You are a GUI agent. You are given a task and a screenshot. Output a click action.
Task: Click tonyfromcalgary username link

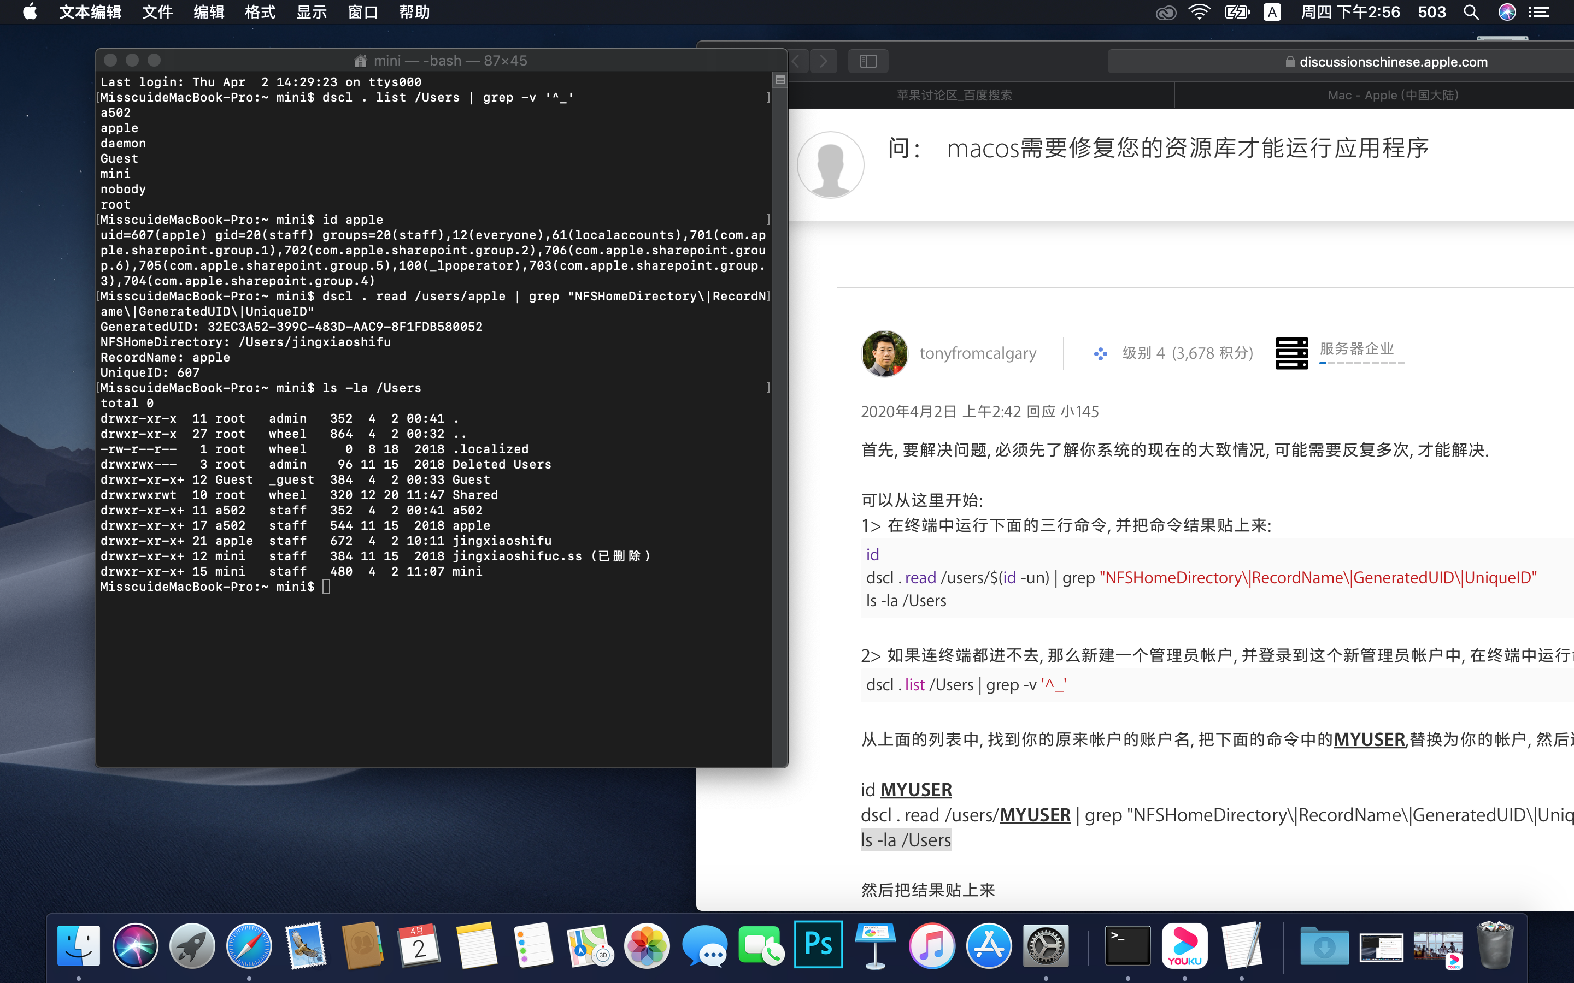pyautogui.click(x=978, y=353)
